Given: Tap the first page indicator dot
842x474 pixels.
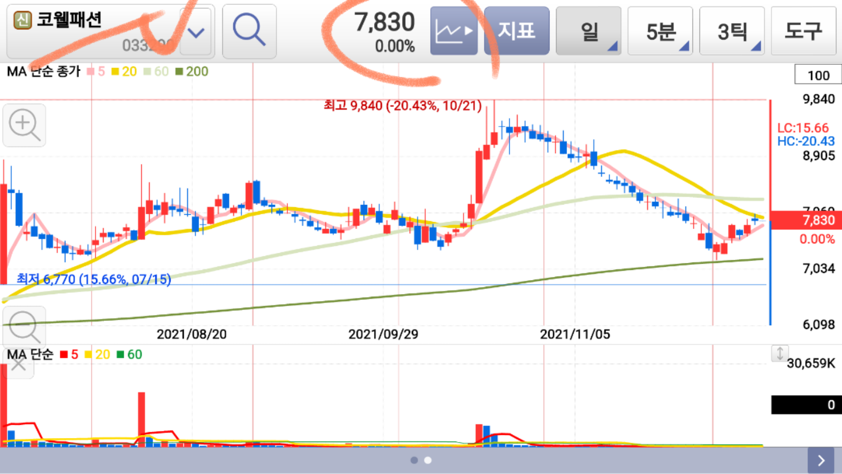Looking at the screenshot, I should pos(414,460).
